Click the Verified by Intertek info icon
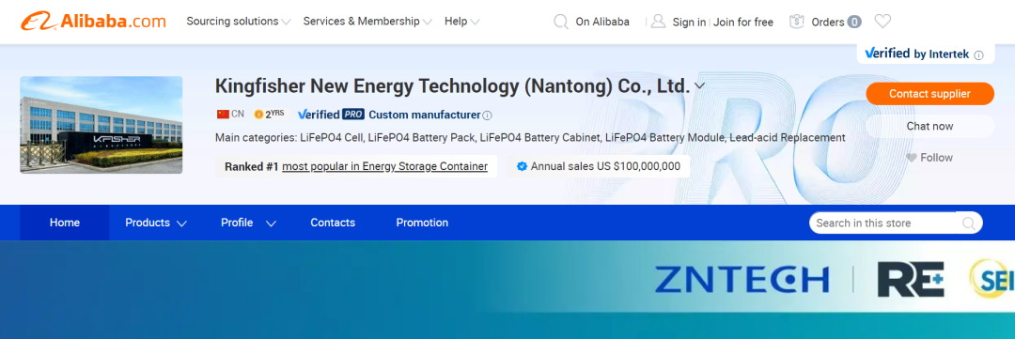The image size is (1015, 339). point(978,55)
